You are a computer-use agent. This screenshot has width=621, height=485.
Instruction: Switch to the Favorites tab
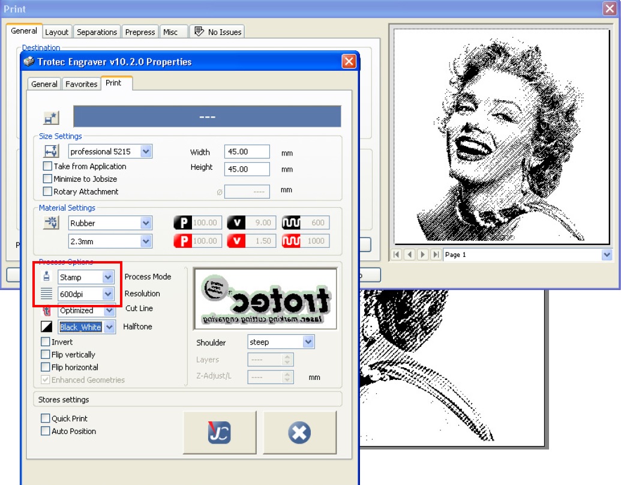pos(81,84)
